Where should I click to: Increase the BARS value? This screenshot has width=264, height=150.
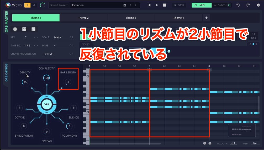click(x=73, y=45)
